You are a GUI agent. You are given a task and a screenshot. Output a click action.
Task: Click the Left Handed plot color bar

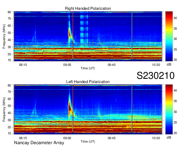click(x=169, y=109)
